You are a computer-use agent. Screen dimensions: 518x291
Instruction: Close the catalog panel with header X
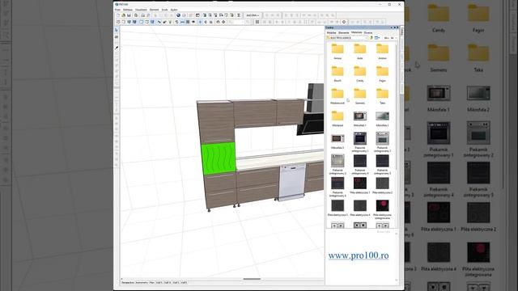point(397,27)
